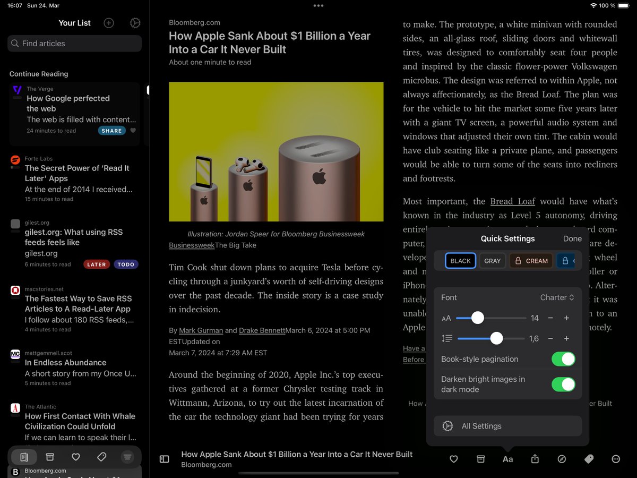The width and height of the screenshot is (637, 478).
Task: Add a new article with plus icon
Action: click(109, 23)
